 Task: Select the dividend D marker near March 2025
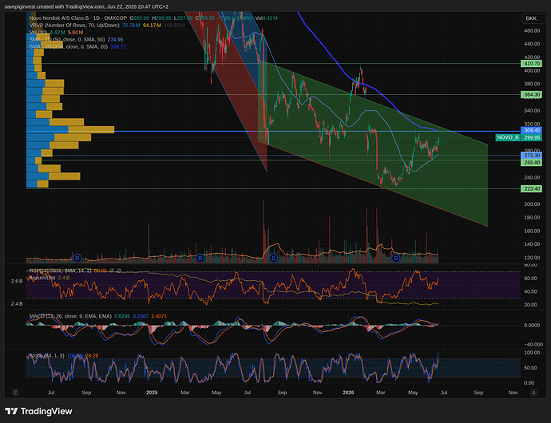click(200, 259)
